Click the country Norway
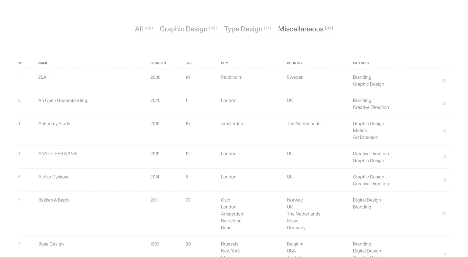This screenshot has width=468, height=257. coord(295,200)
